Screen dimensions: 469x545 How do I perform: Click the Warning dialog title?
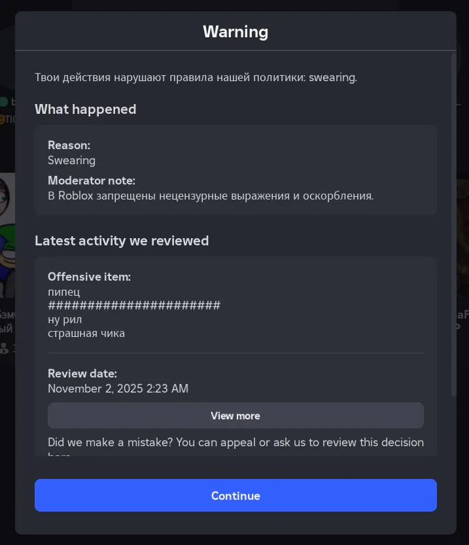[x=235, y=31]
